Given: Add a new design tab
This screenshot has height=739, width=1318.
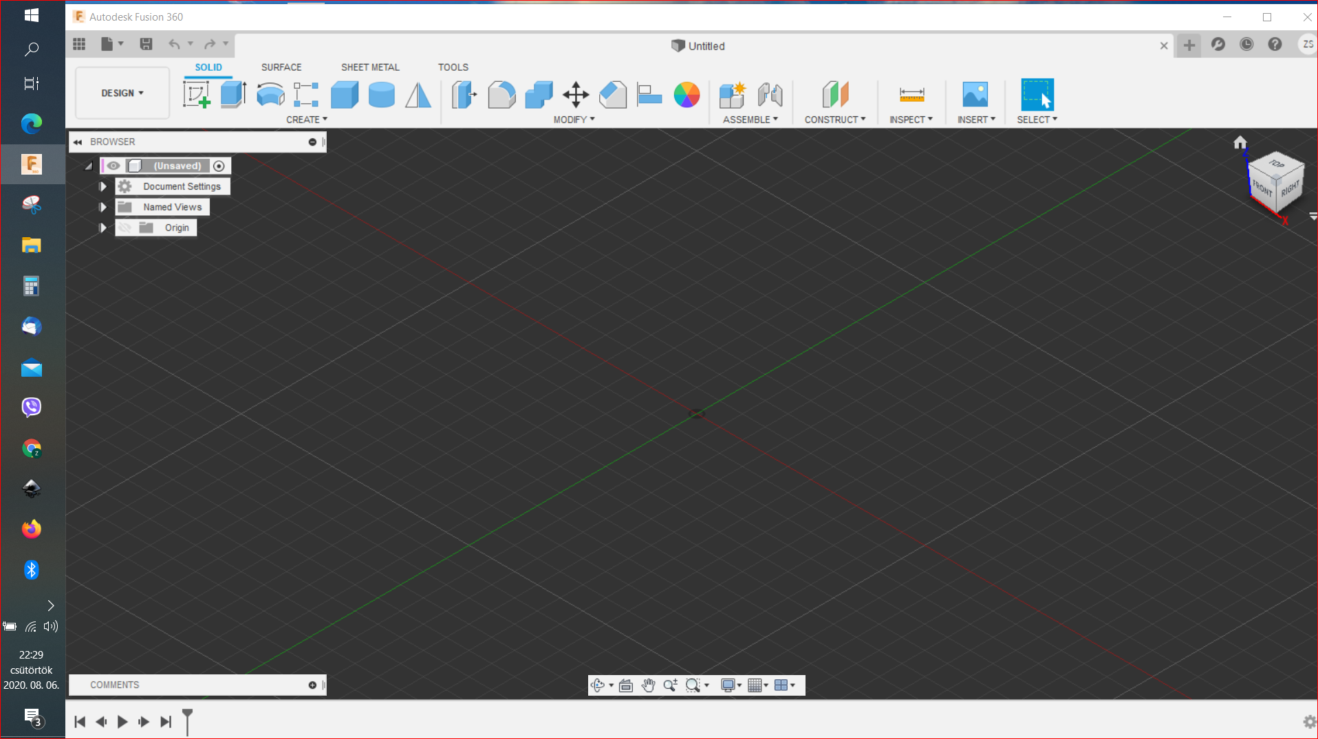Looking at the screenshot, I should (x=1189, y=45).
